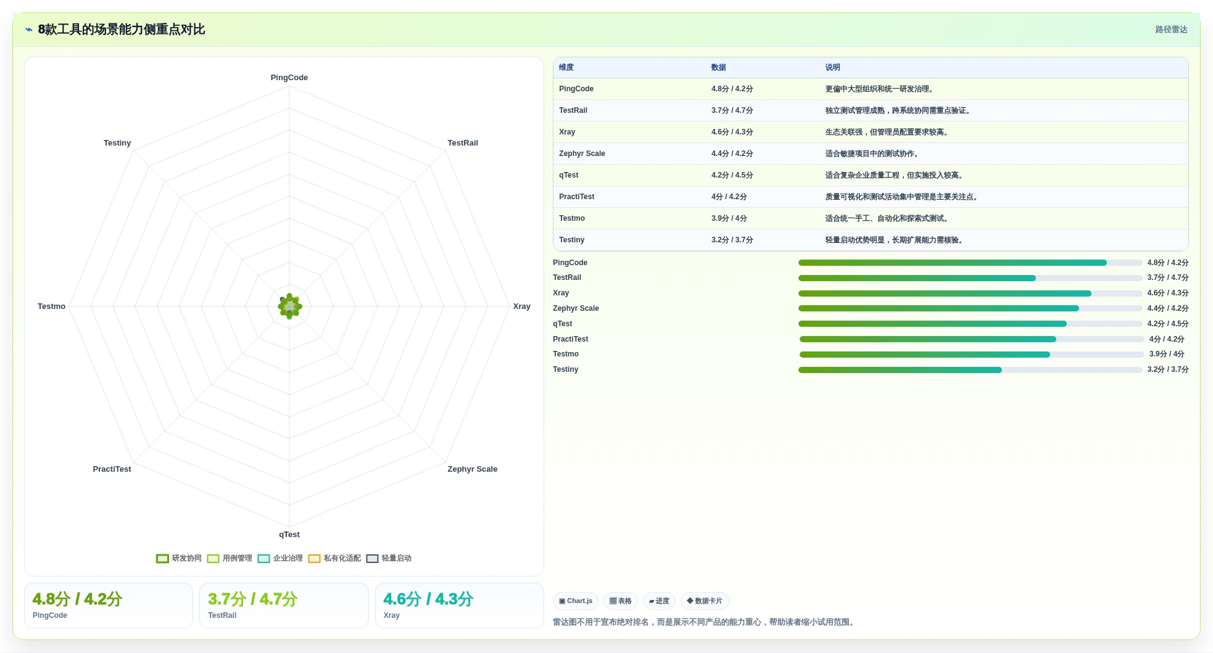The height and width of the screenshot is (653, 1213).
Task: Click the Zephyr Scale axis label on the radar
Action: click(x=473, y=469)
